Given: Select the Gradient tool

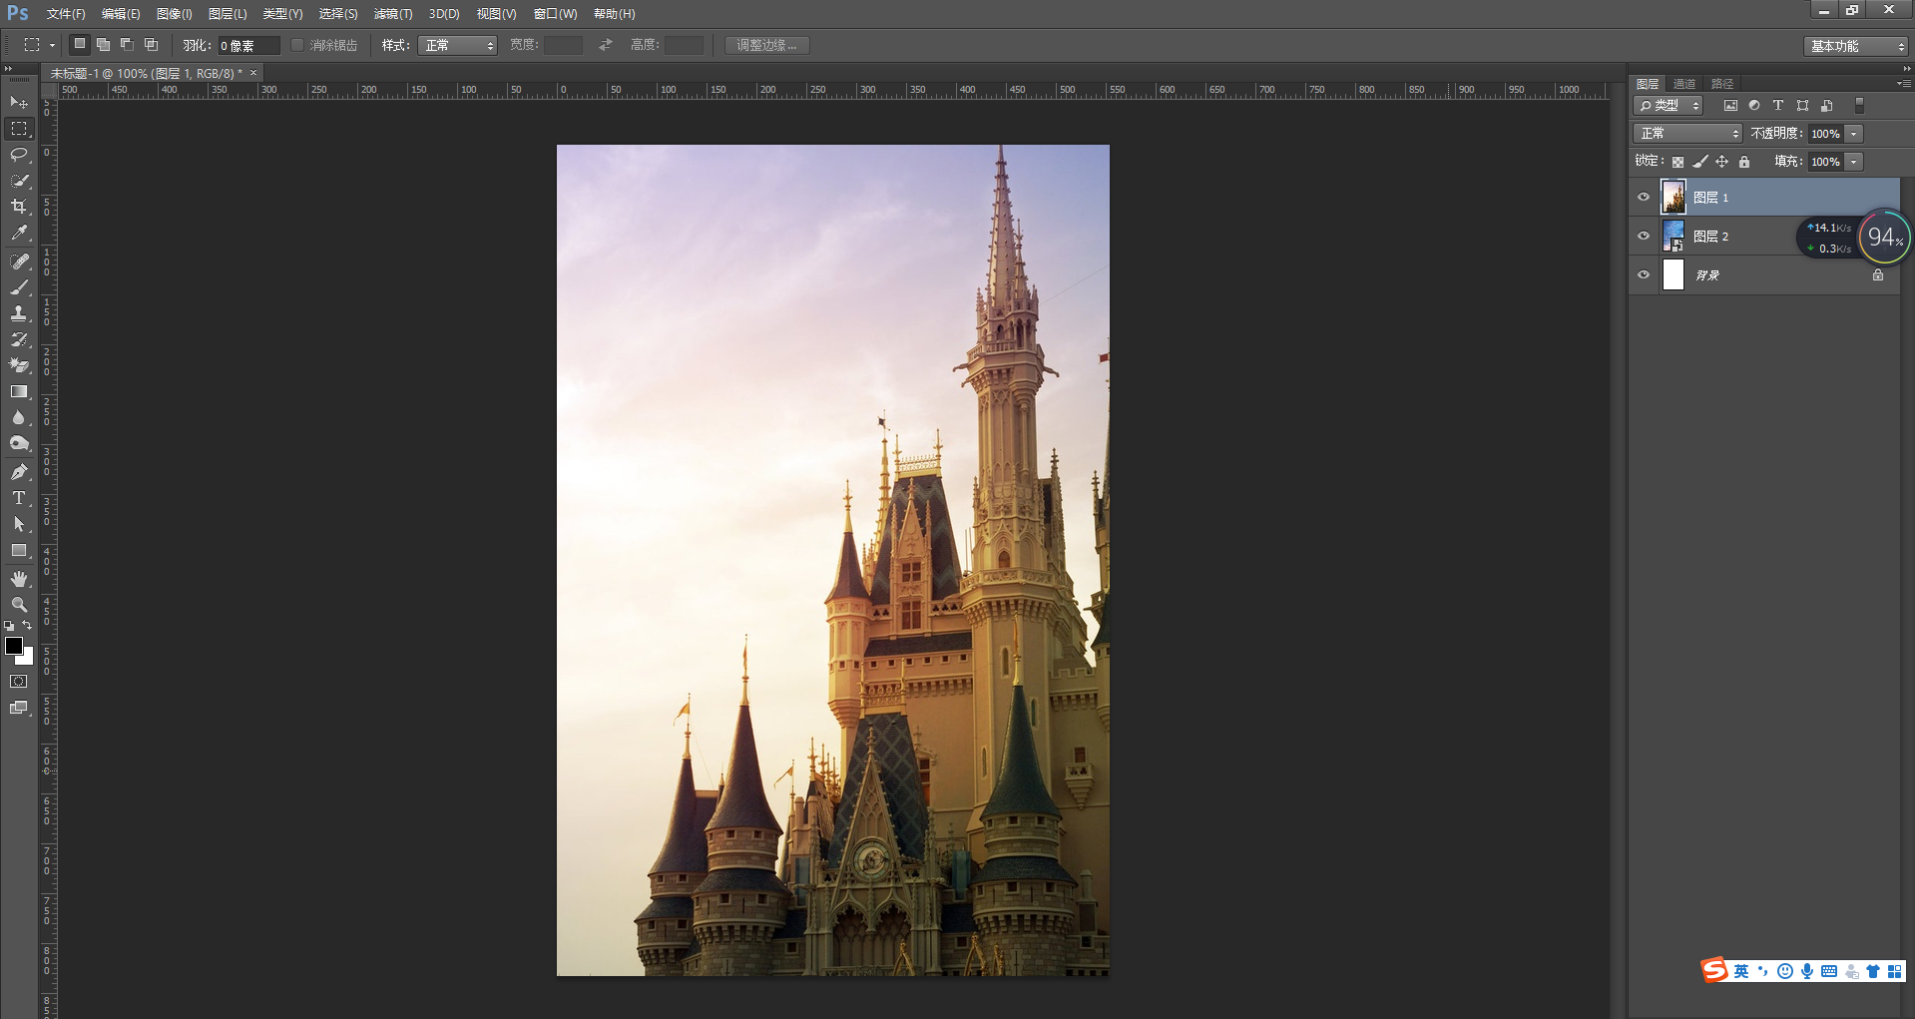Looking at the screenshot, I should tap(19, 391).
